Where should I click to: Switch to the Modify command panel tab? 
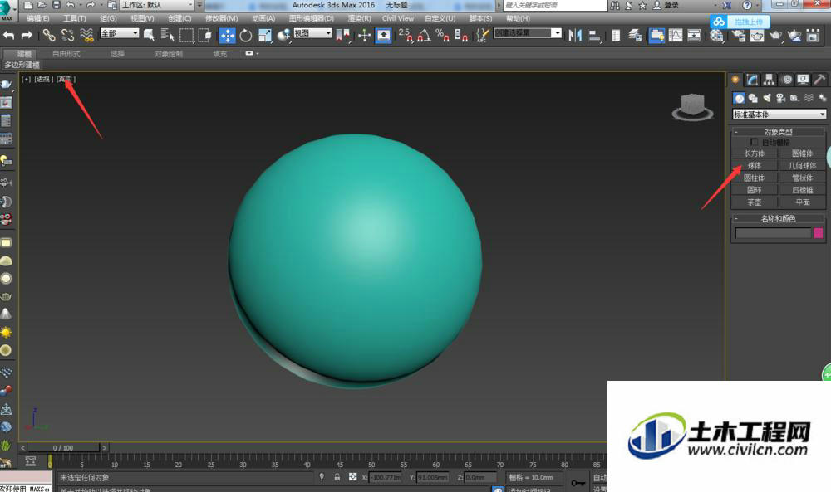tap(752, 80)
